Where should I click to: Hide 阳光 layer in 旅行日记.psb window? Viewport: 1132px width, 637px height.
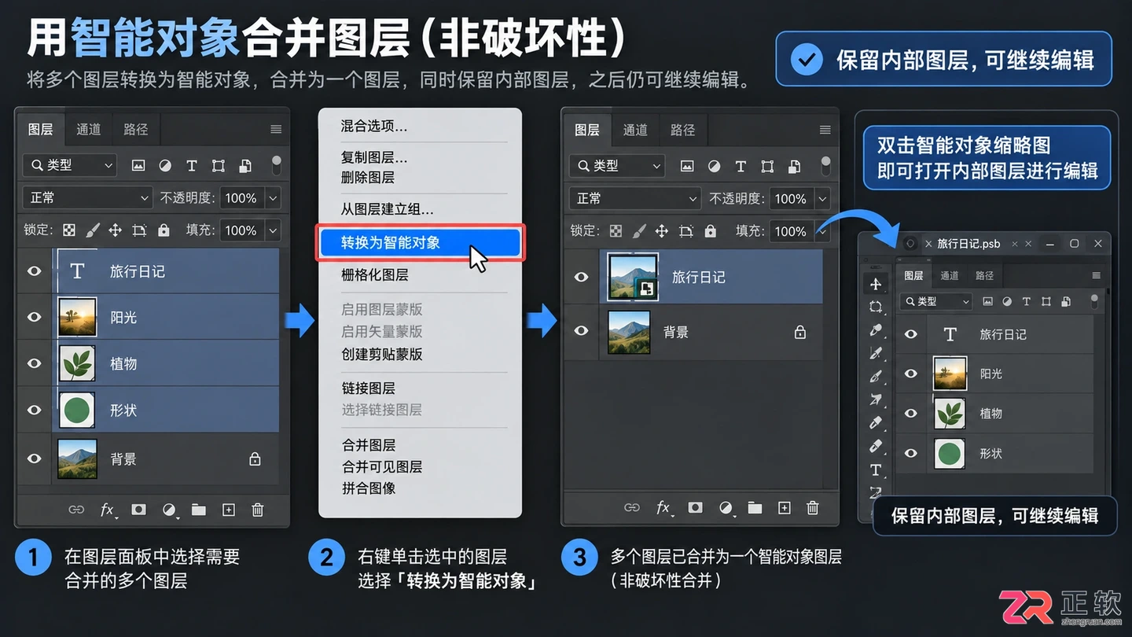[911, 374]
